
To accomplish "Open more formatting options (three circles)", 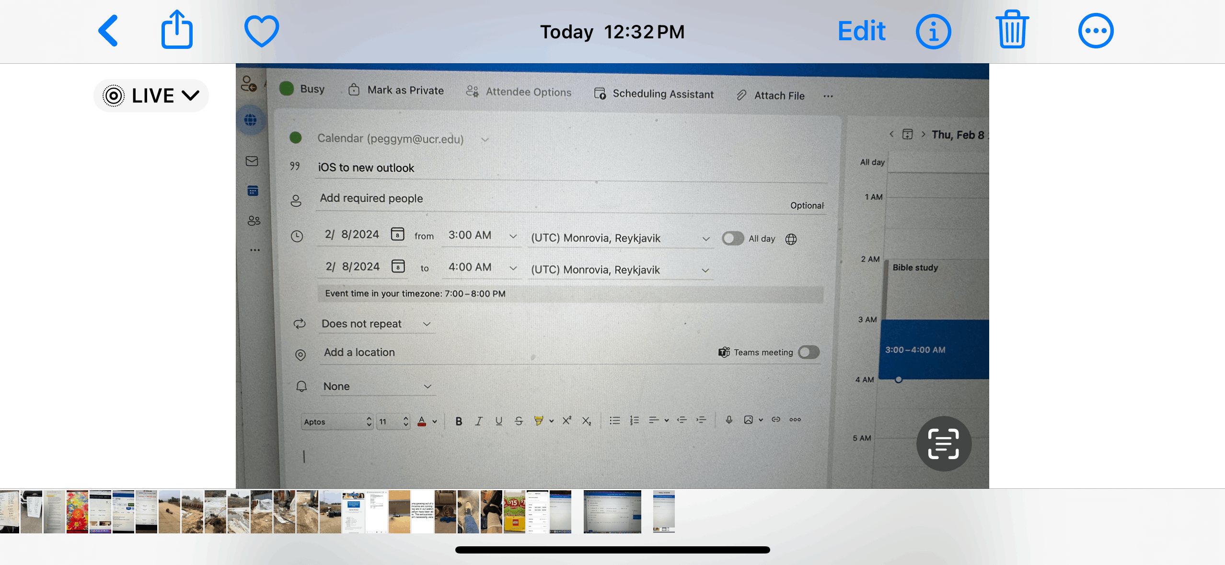I will [x=795, y=419].
